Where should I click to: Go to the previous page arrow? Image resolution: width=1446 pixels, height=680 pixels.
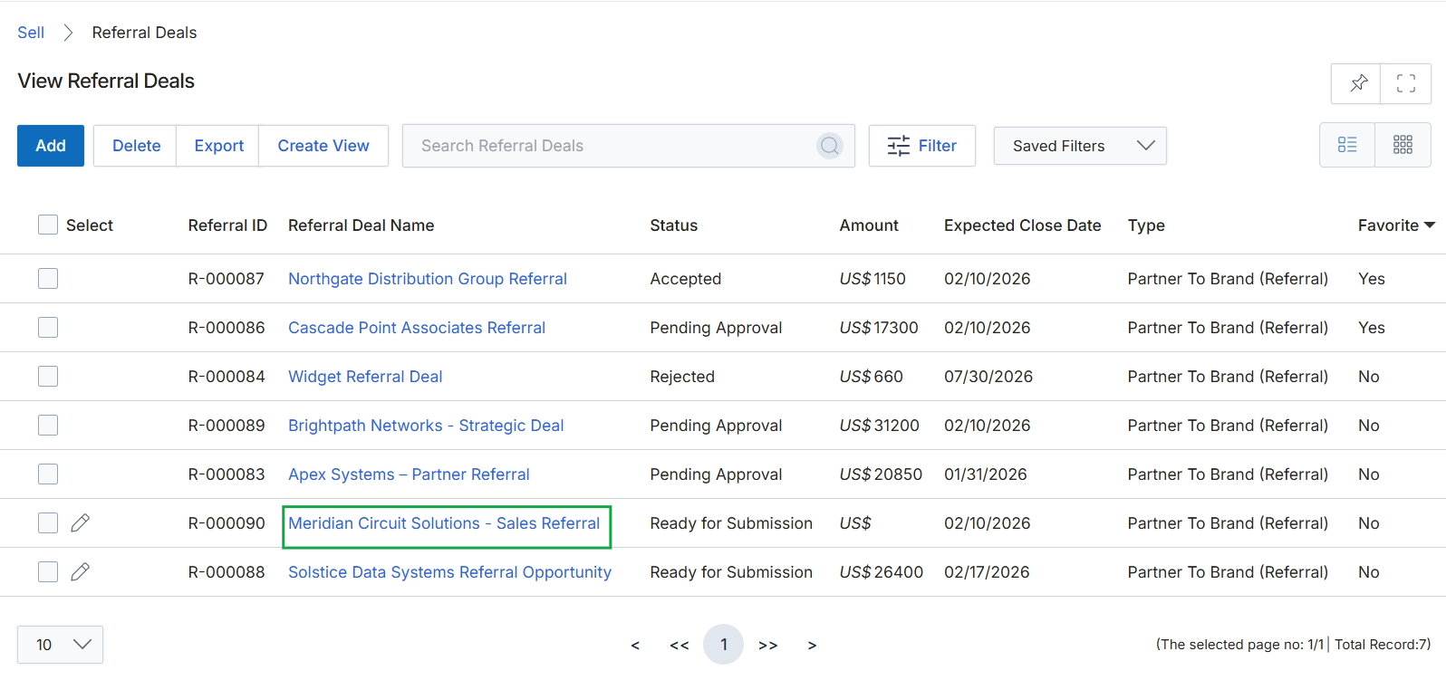[x=635, y=645]
